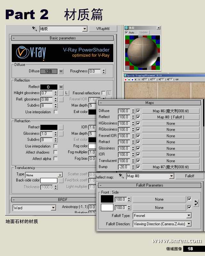Click Diffuse color swatch showing 128
The height and width of the screenshot is (256, 205).
coord(49,71)
